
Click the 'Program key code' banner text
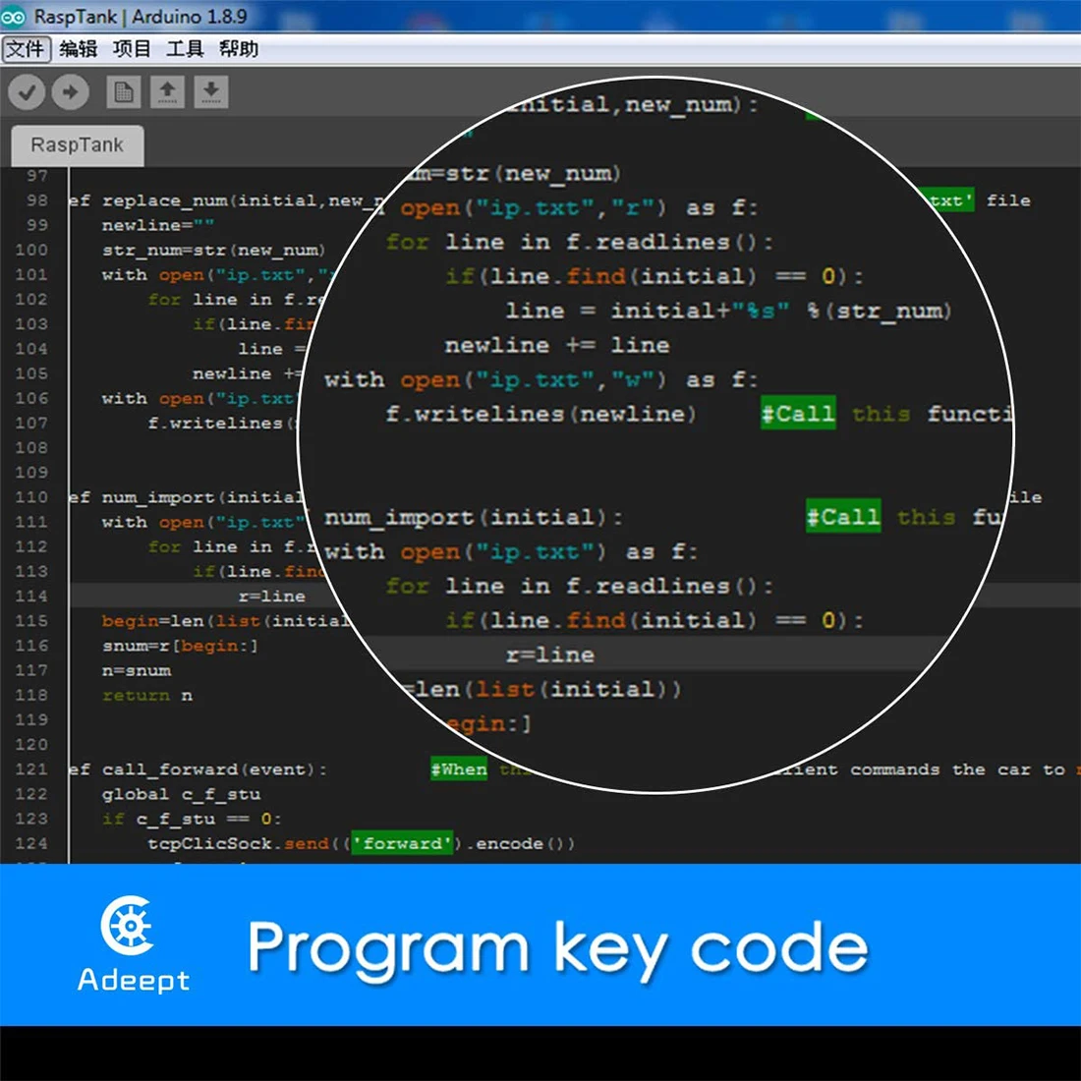click(x=558, y=950)
